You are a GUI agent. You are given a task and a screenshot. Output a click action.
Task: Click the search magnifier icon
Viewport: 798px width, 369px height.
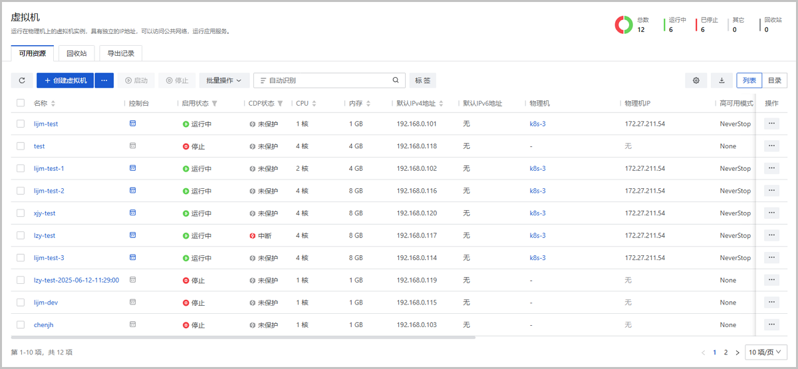(396, 80)
